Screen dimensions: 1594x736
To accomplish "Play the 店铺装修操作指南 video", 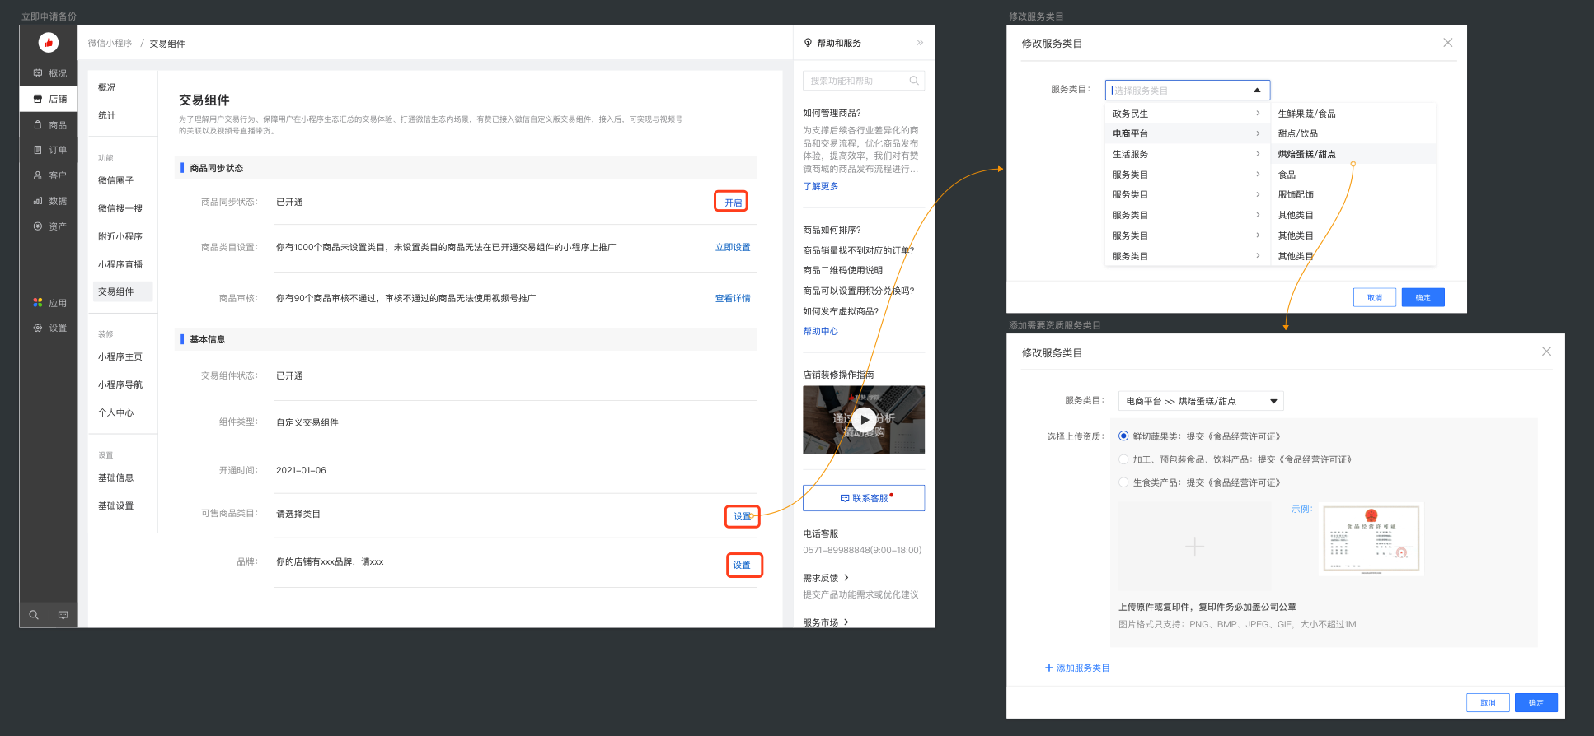I will click(x=863, y=419).
